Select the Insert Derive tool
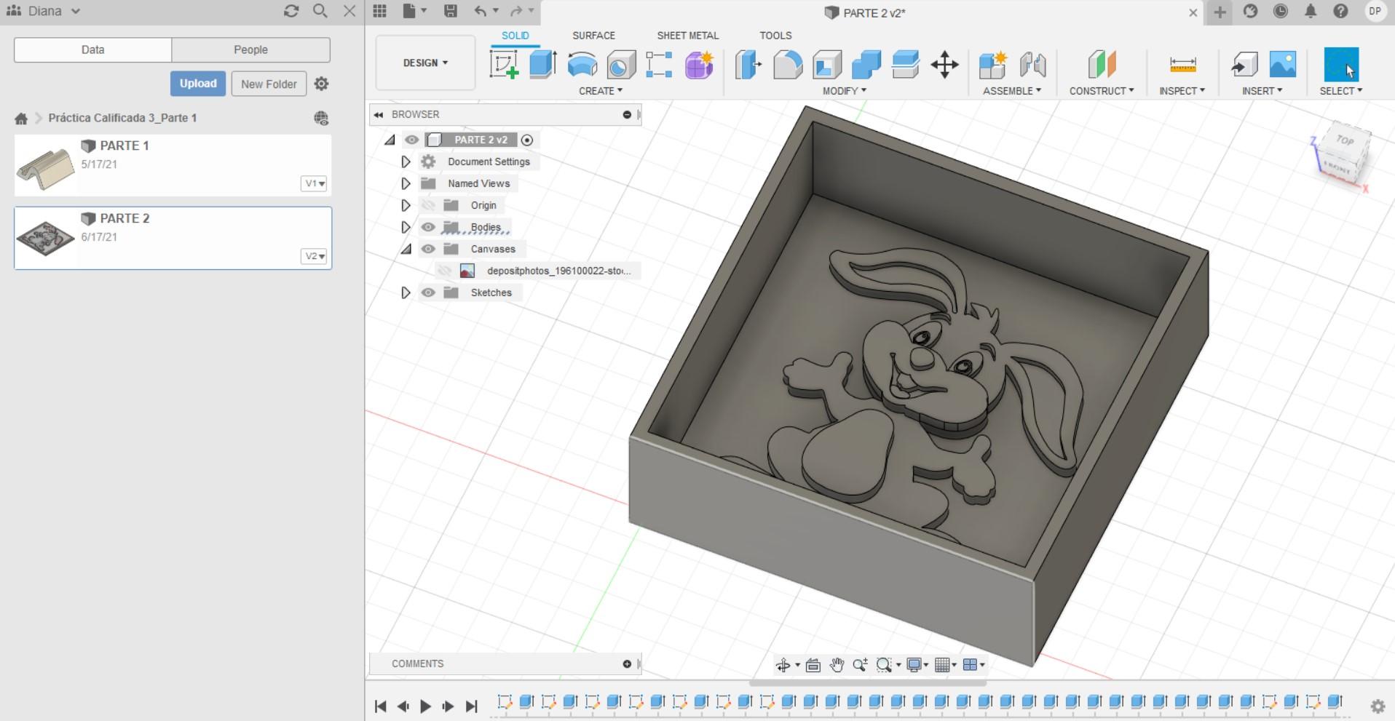The width and height of the screenshot is (1395, 721). [1244, 64]
